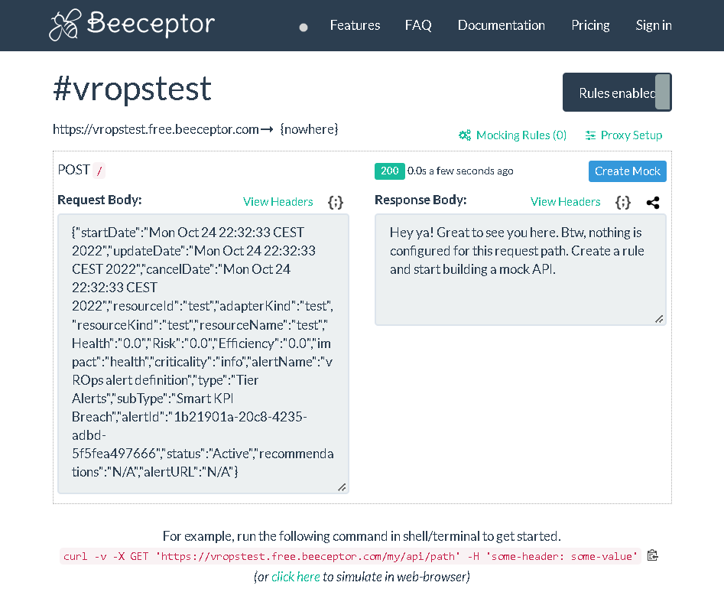Share the response using share icon

(x=653, y=203)
